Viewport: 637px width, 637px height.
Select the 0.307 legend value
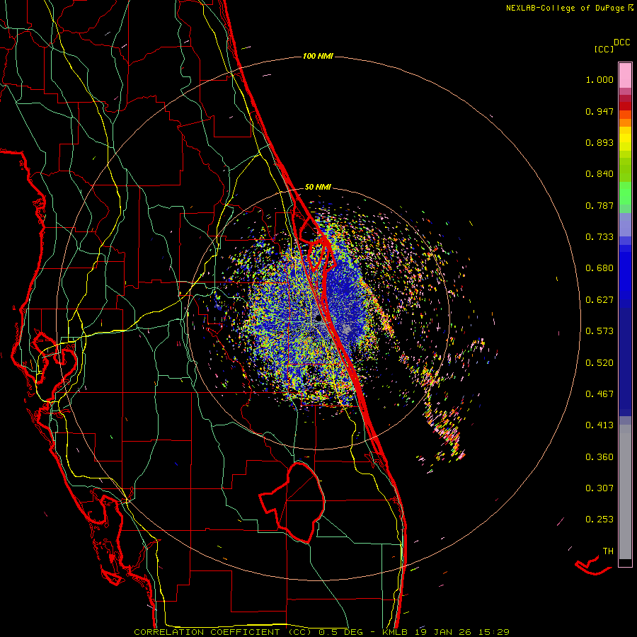coord(599,488)
